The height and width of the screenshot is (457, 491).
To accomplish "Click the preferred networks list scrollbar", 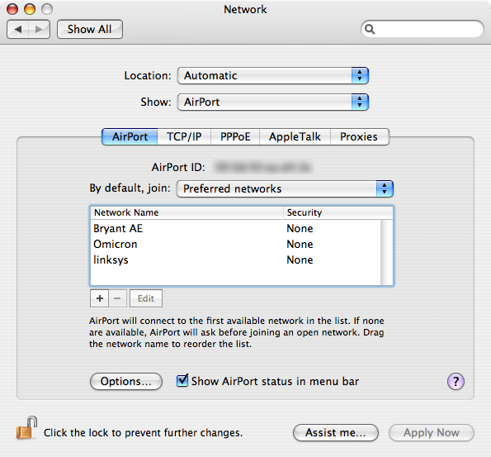I will tap(386, 252).
